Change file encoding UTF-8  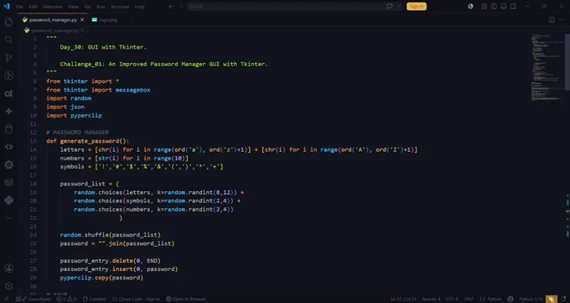point(452,299)
